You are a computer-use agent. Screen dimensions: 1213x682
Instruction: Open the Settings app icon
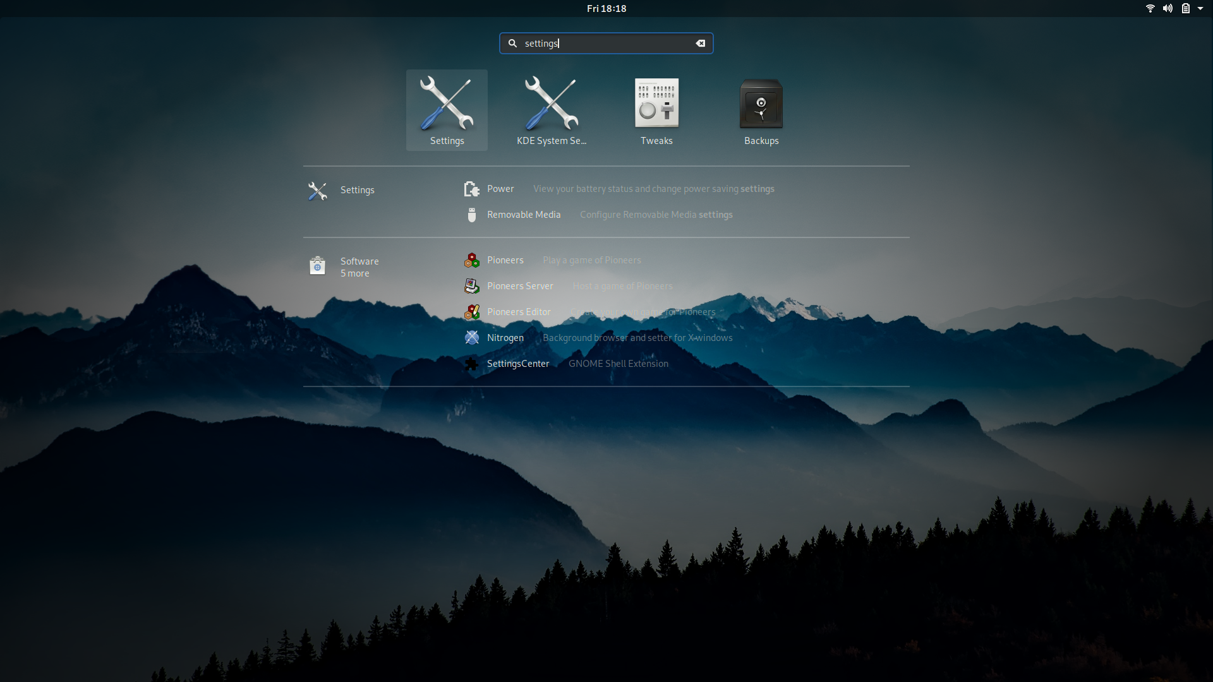[x=447, y=109]
